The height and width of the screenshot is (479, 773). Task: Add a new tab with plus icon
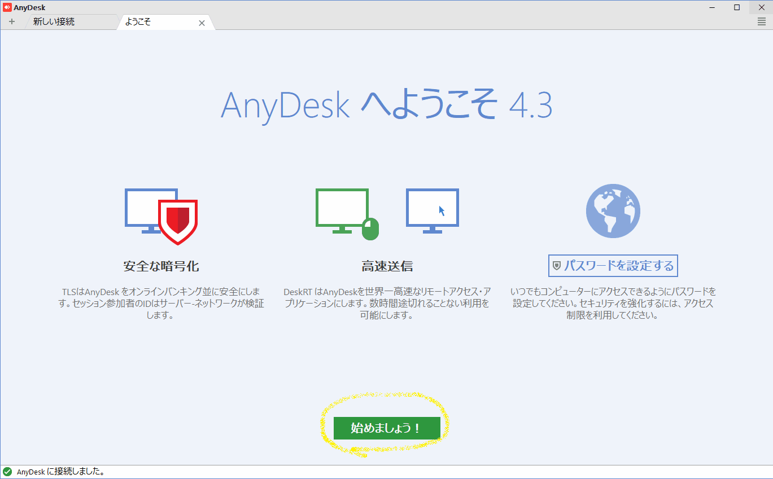12,22
